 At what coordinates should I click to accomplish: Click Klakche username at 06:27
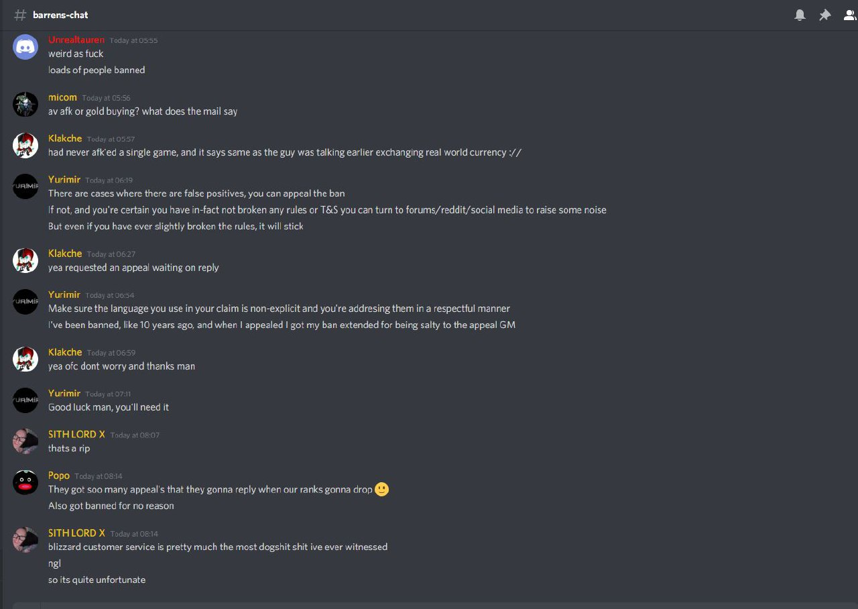click(x=65, y=254)
